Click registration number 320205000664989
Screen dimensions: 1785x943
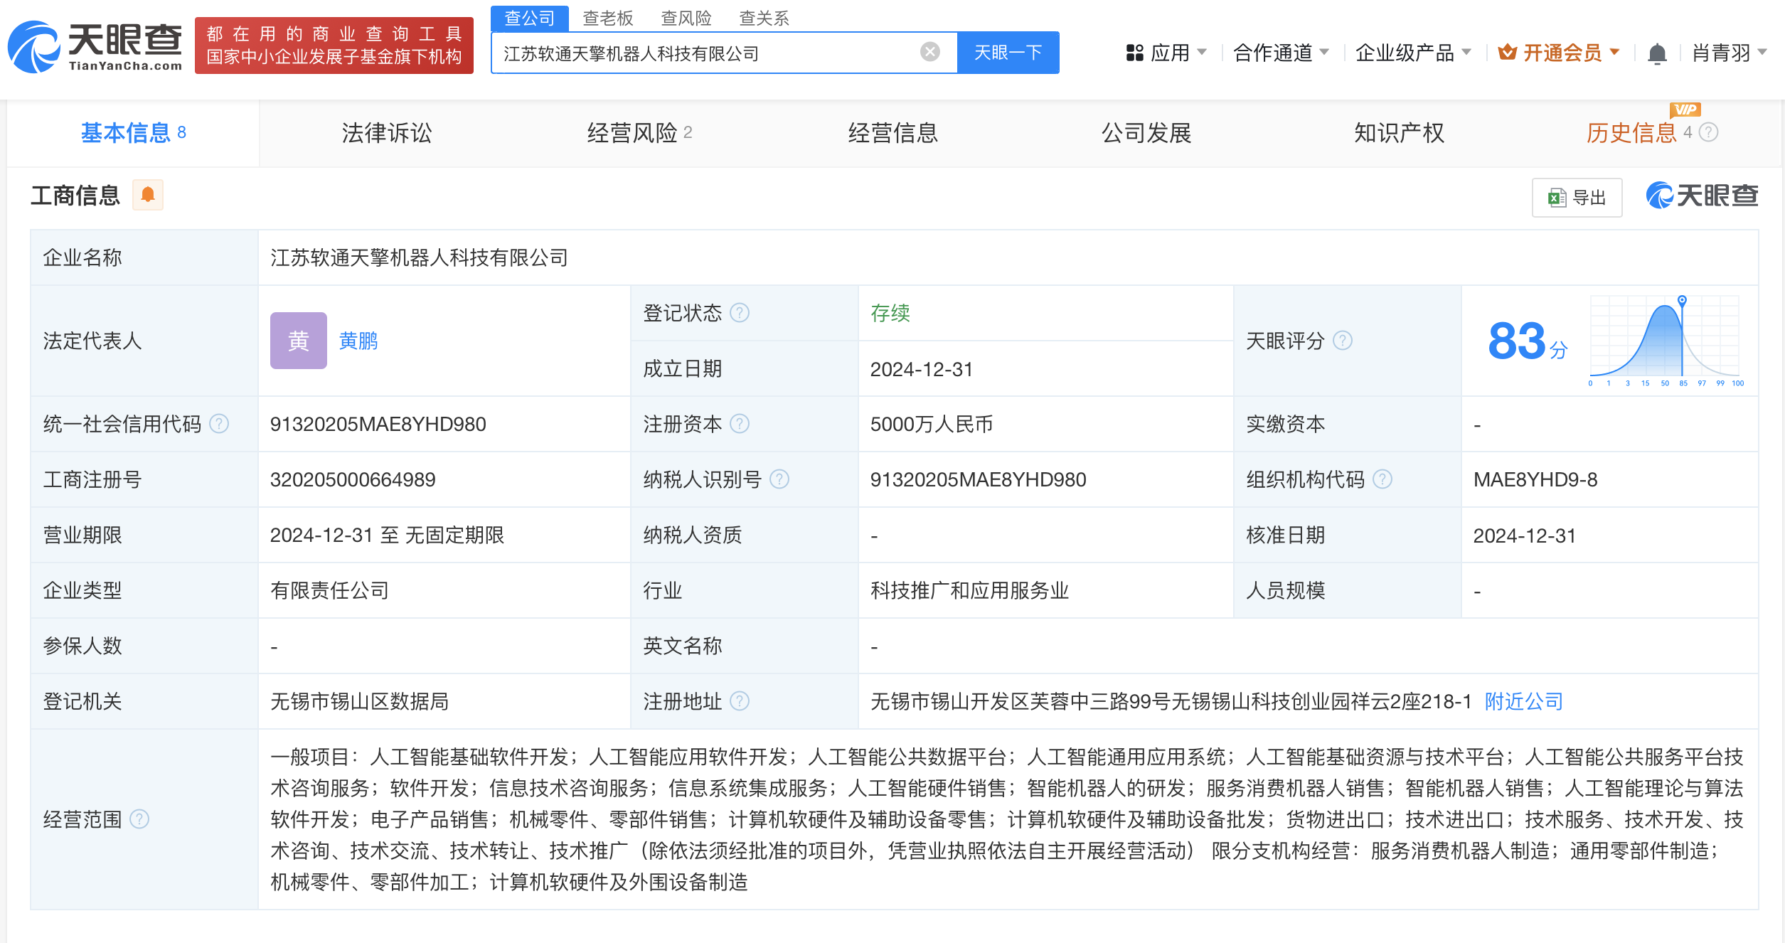tap(353, 480)
